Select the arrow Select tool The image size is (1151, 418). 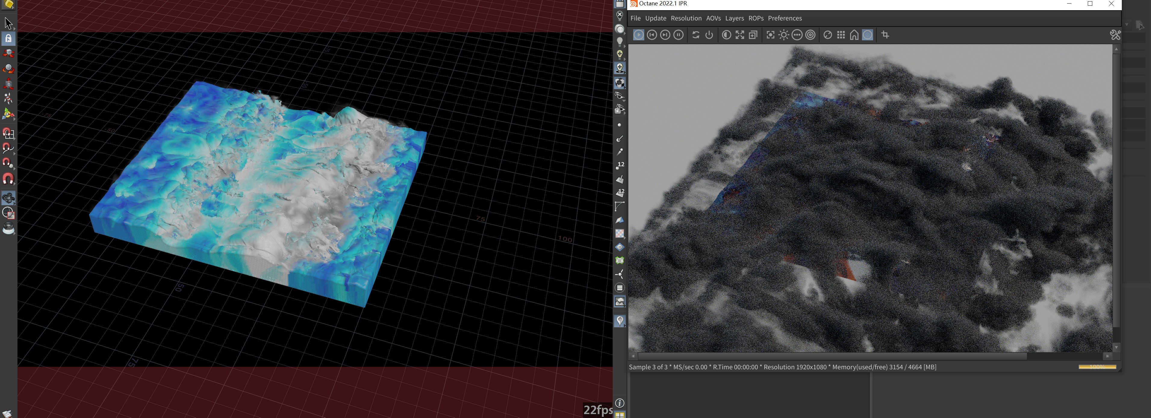[8, 23]
